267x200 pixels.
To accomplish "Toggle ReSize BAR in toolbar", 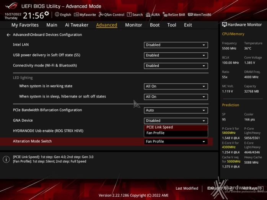I will [x=174, y=15].
